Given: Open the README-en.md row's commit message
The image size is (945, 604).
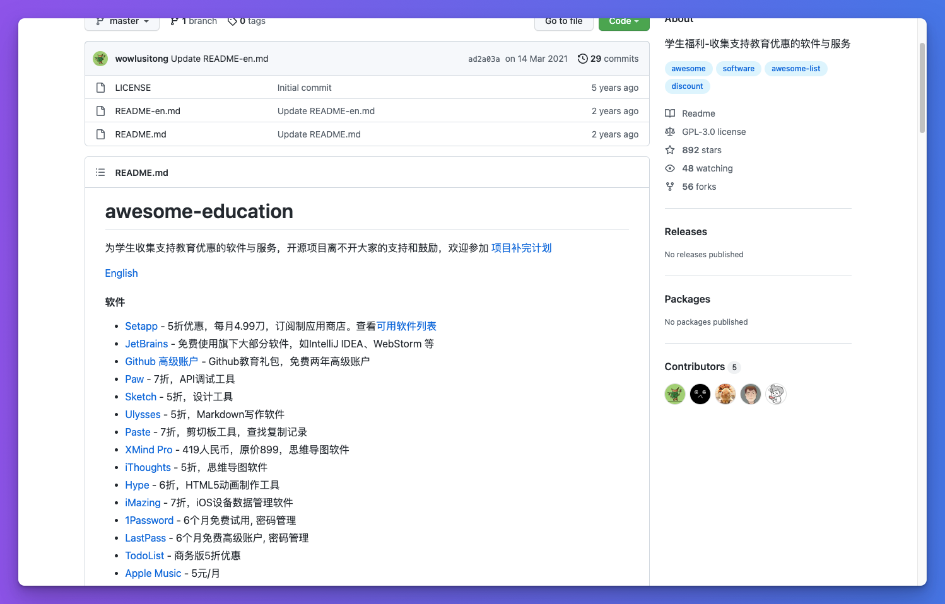Looking at the screenshot, I should [x=326, y=111].
